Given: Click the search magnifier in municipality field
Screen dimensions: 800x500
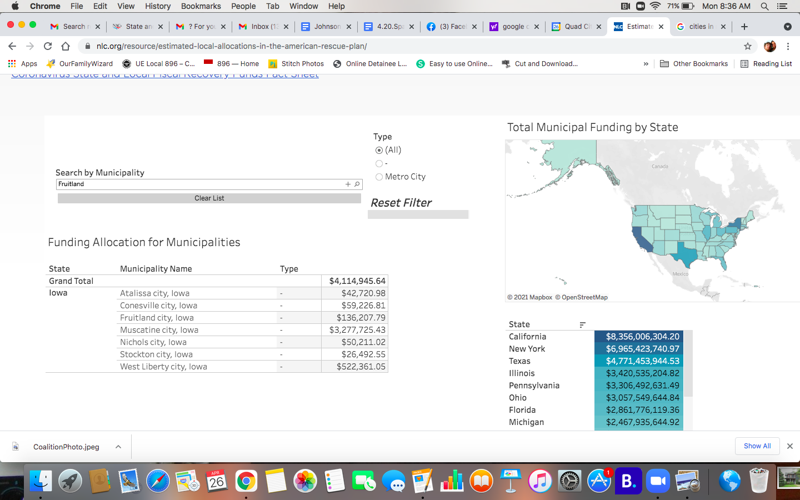Looking at the screenshot, I should pyautogui.click(x=357, y=184).
